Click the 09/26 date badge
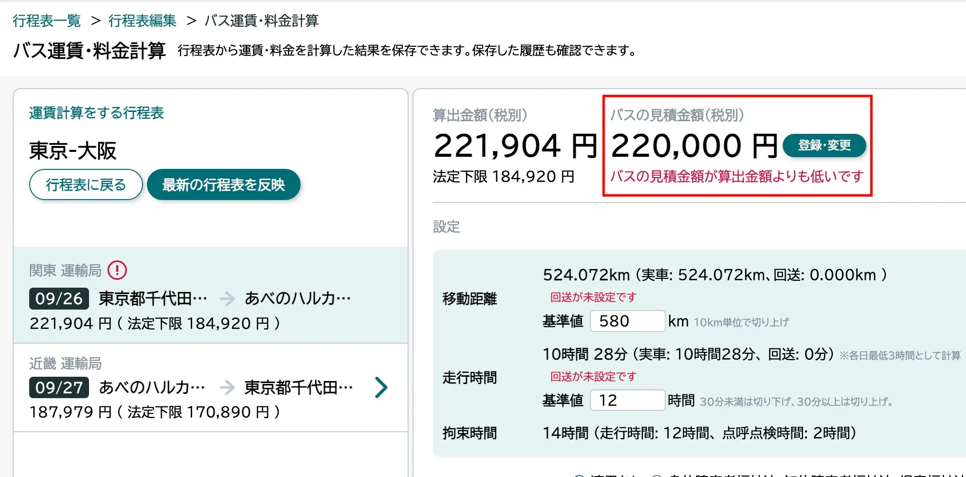 58,299
